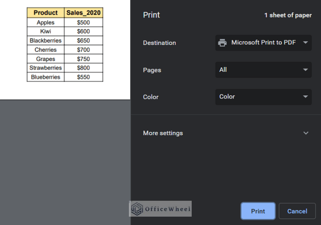The width and height of the screenshot is (321, 225).
Task: Click the Product header cell in preview
Action: click(x=46, y=13)
